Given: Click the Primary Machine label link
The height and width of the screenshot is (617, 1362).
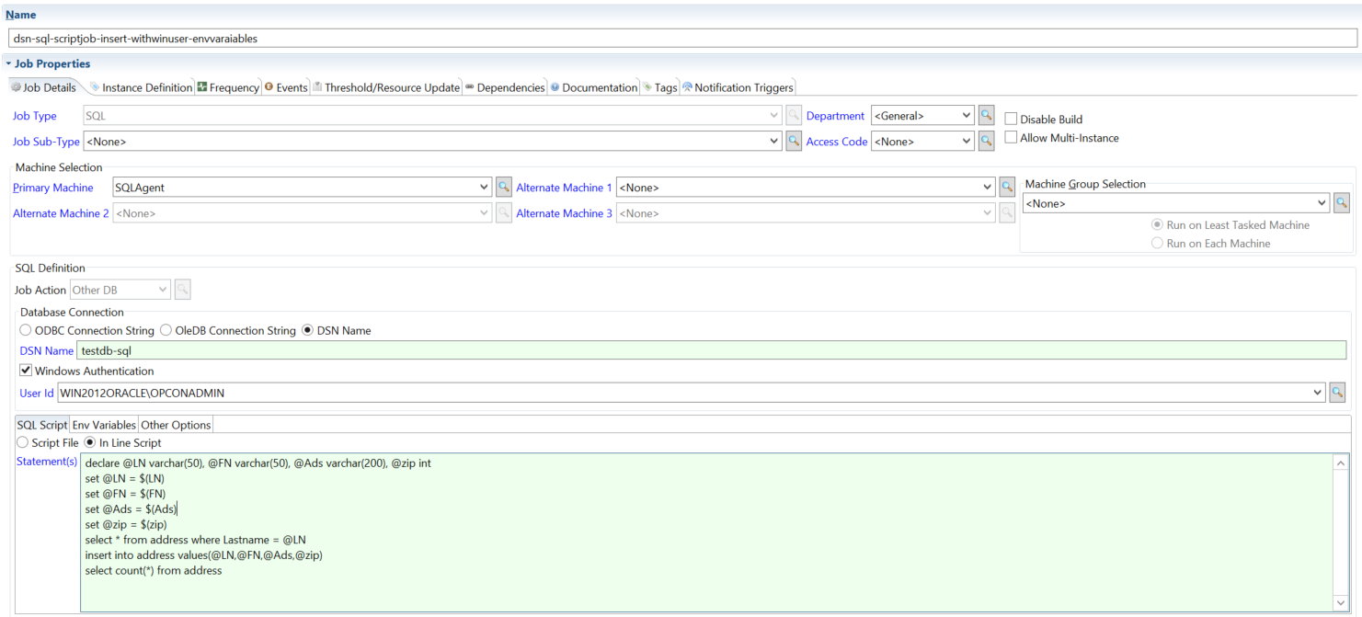Looking at the screenshot, I should (53, 188).
